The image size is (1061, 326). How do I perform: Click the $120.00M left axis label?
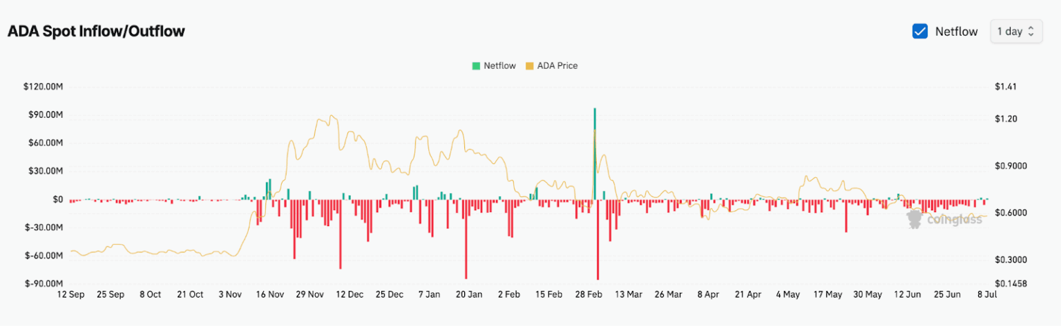coord(43,87)
